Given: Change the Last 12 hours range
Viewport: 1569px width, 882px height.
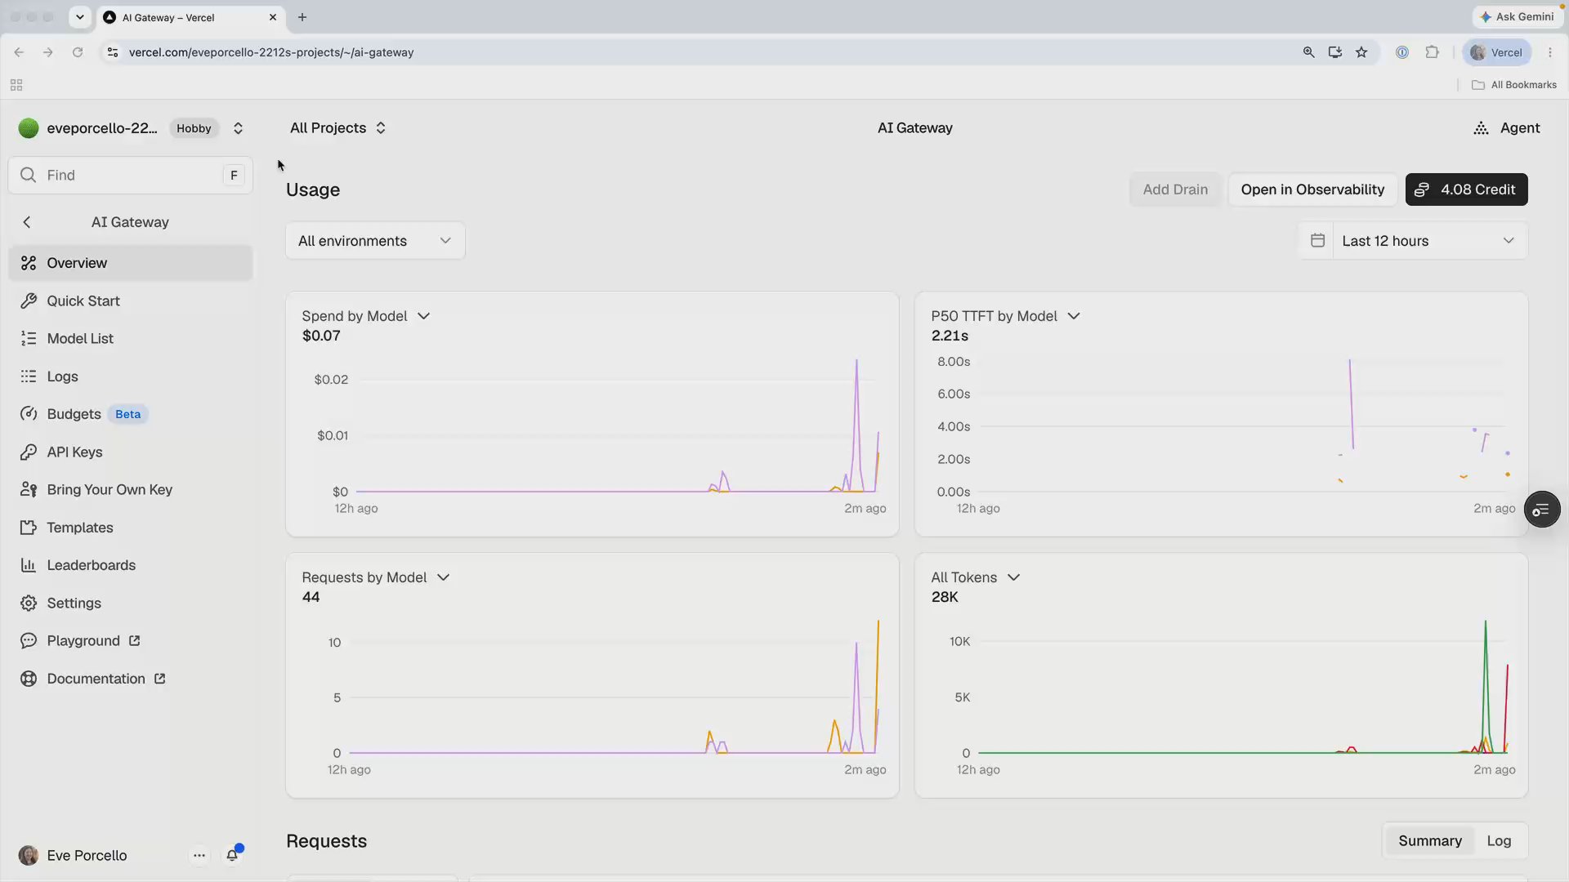Looking at the screenshot, I should point(1429,241).
